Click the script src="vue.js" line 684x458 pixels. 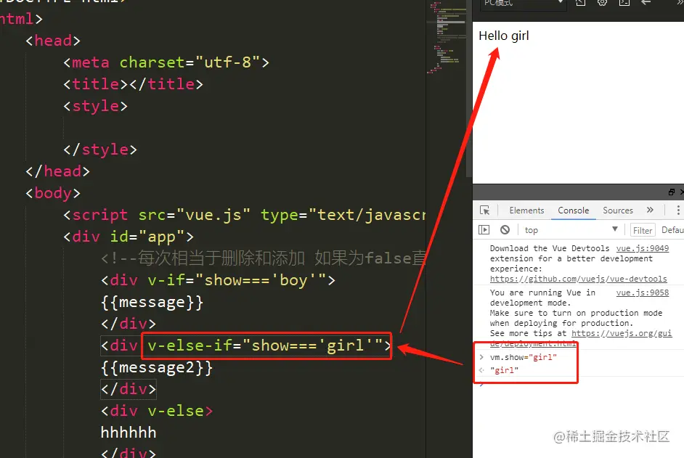(x=244, y=215)
